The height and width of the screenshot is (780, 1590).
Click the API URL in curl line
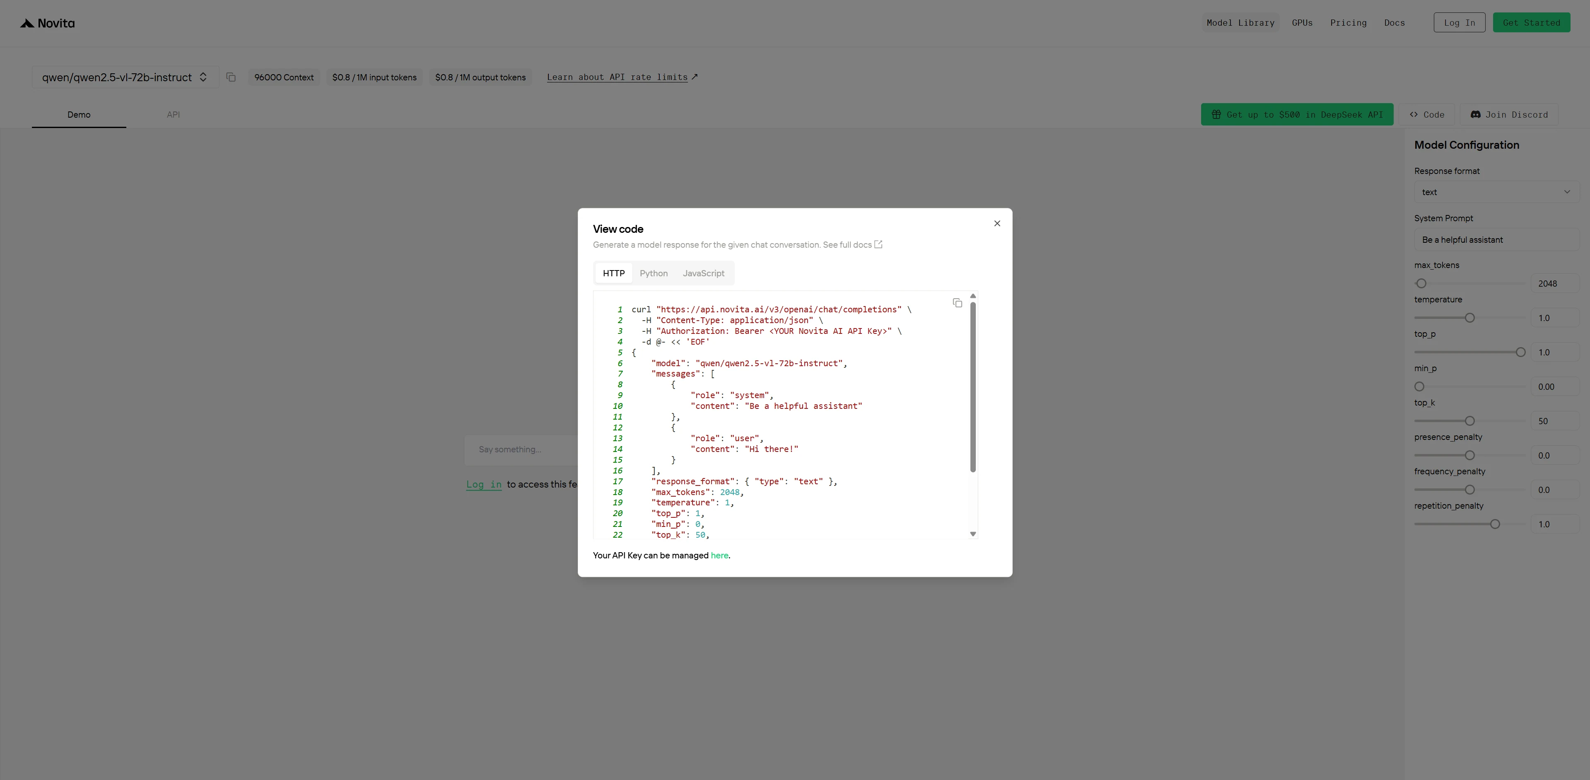(x=779, y=310)
